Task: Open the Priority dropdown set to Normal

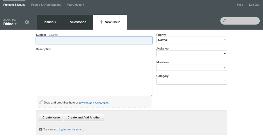Action: pos(191,40)
